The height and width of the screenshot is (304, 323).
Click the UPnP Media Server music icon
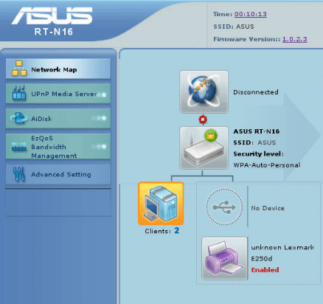(19, 93)
